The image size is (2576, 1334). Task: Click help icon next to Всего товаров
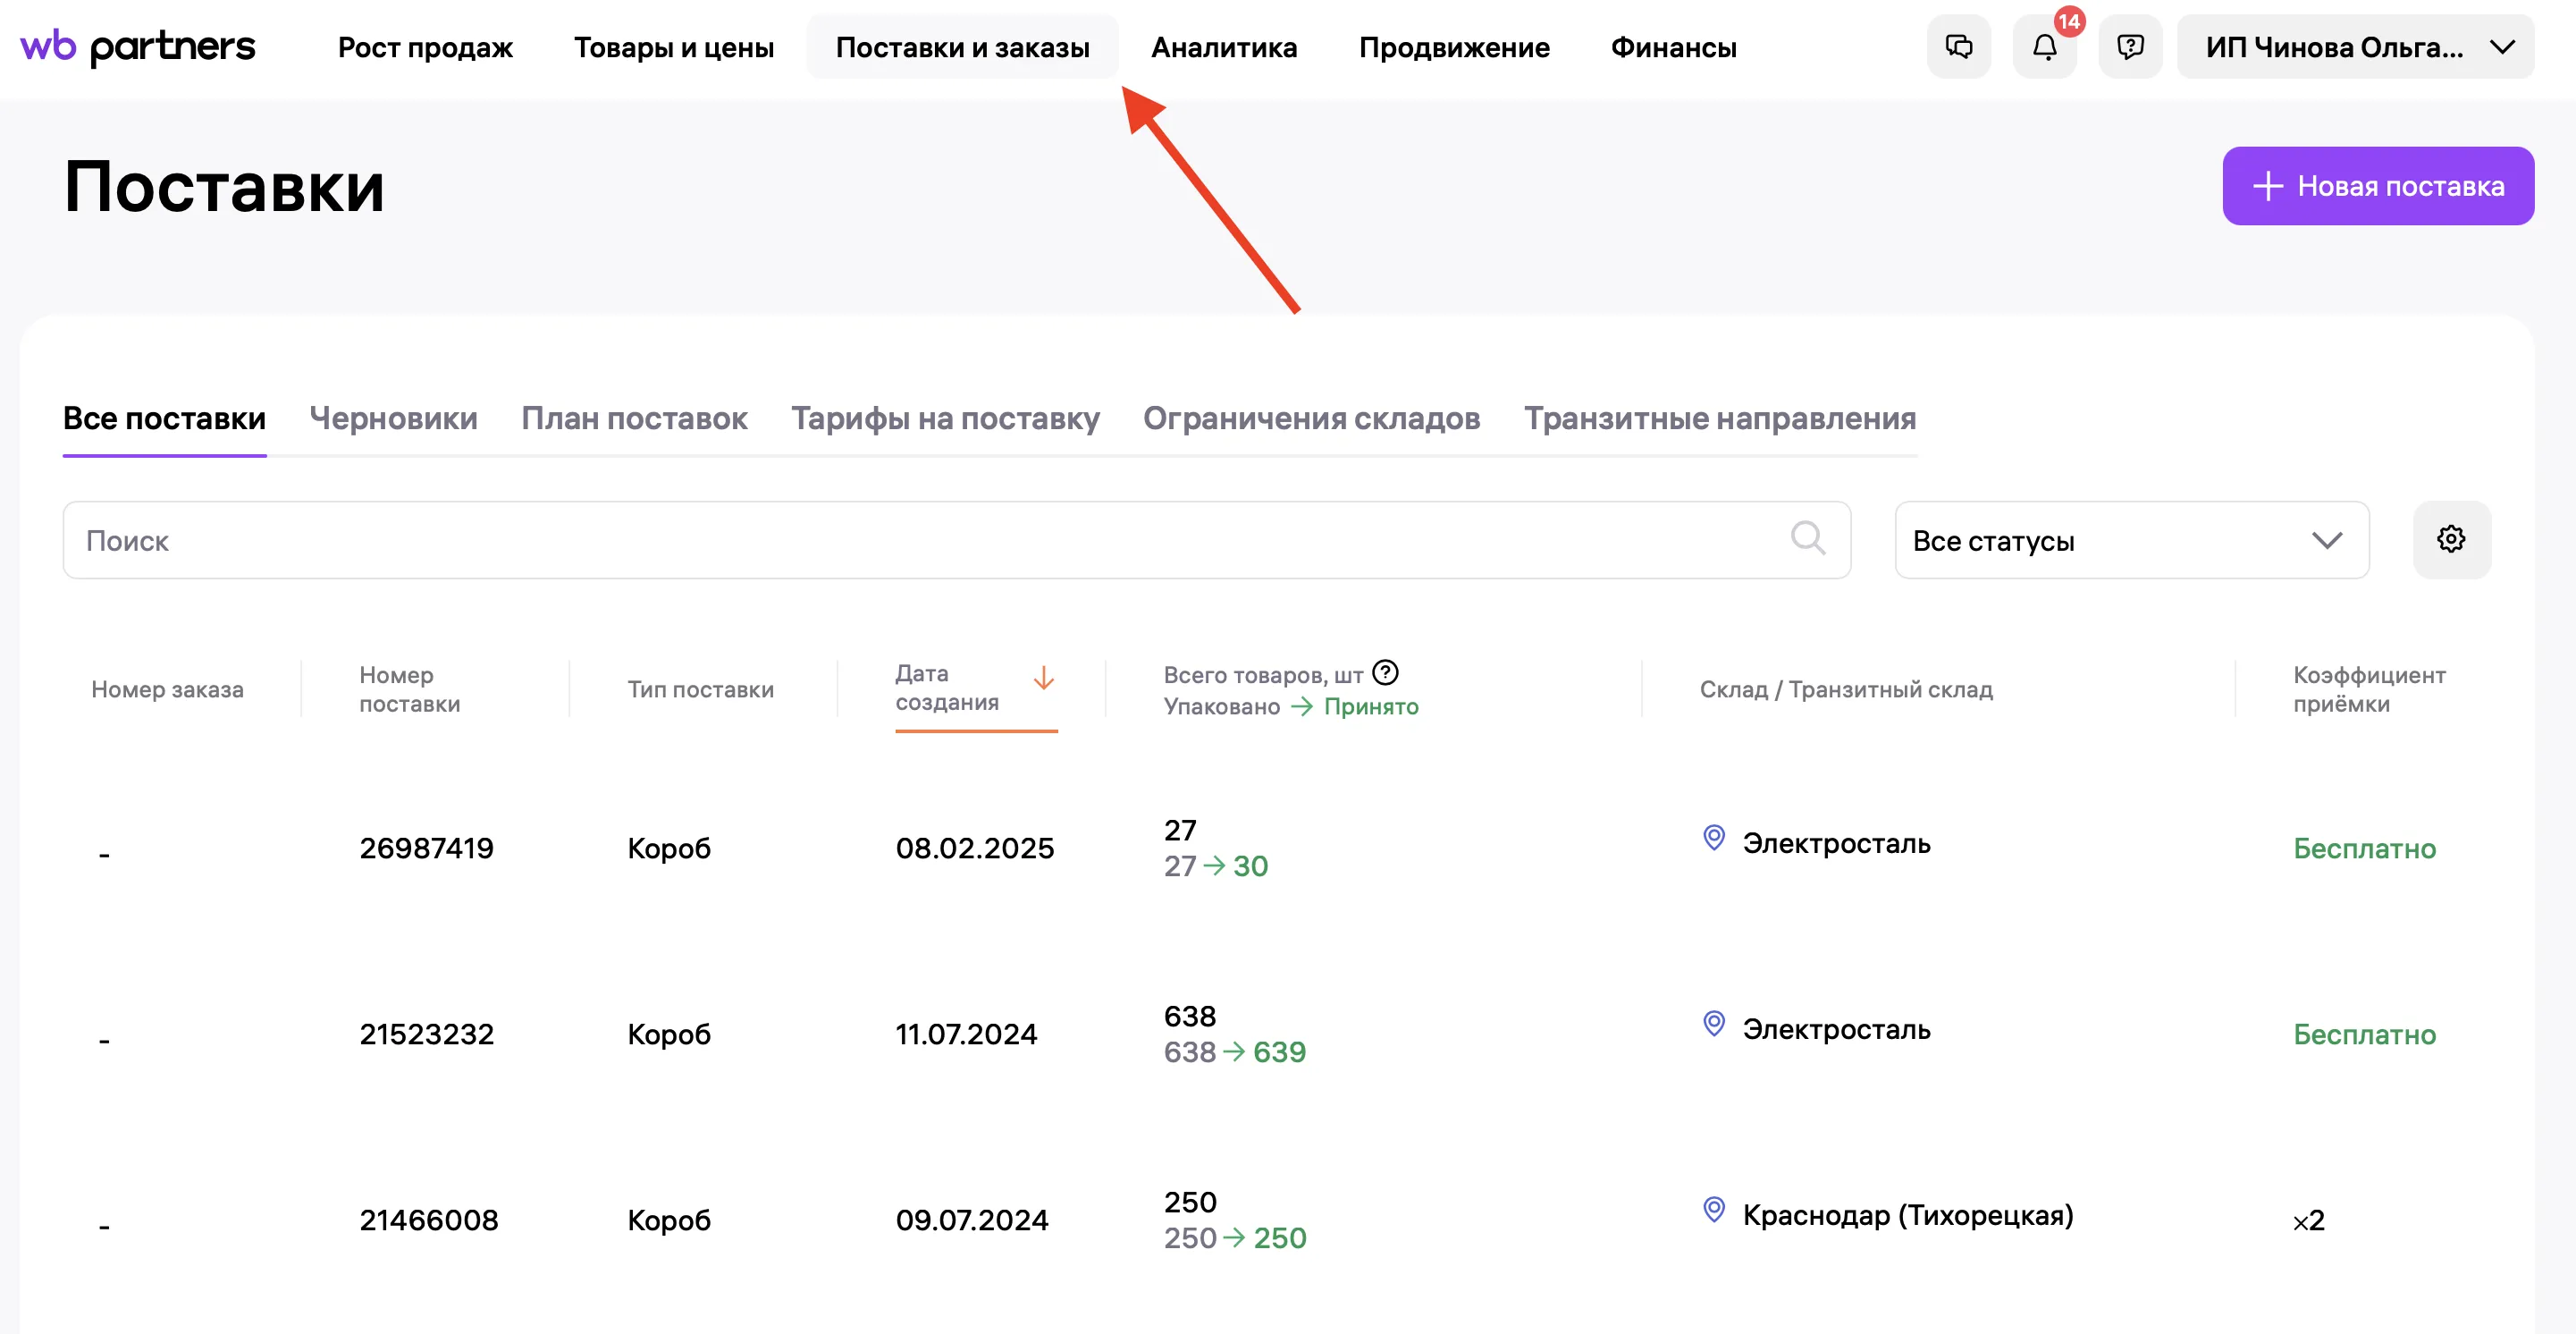point(1385,673)
